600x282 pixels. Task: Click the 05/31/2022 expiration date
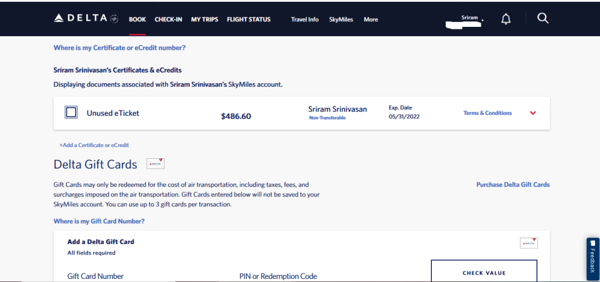coord(404,117)
